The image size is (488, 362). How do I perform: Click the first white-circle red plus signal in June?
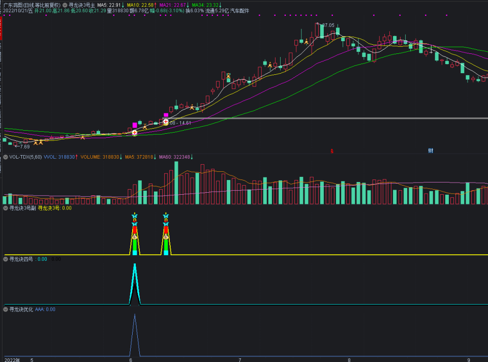134,133
